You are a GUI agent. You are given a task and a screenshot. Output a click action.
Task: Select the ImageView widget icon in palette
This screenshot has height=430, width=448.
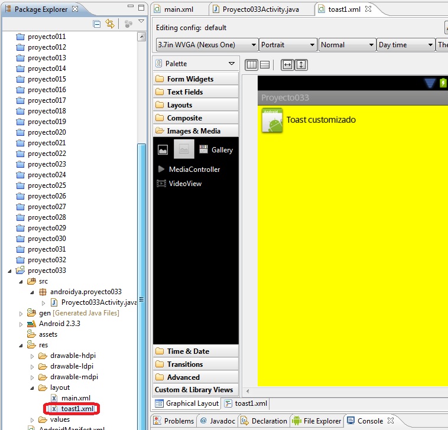163,149
